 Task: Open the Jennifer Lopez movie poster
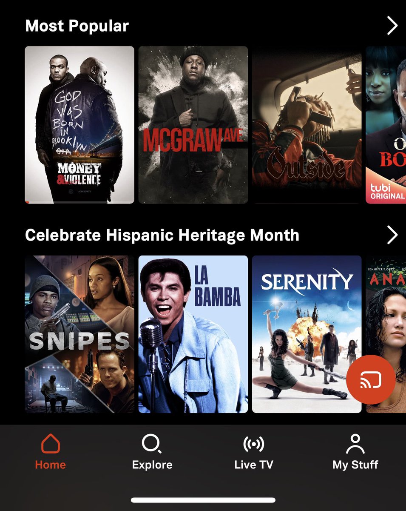pyautogui.click(x=386, y=334)
